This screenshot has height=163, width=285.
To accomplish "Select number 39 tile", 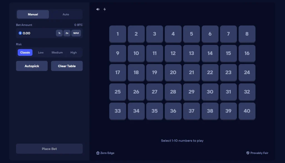I will [x=228, y=111].
